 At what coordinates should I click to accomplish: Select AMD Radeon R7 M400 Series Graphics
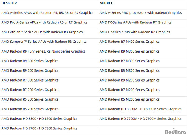pos(130,42)
